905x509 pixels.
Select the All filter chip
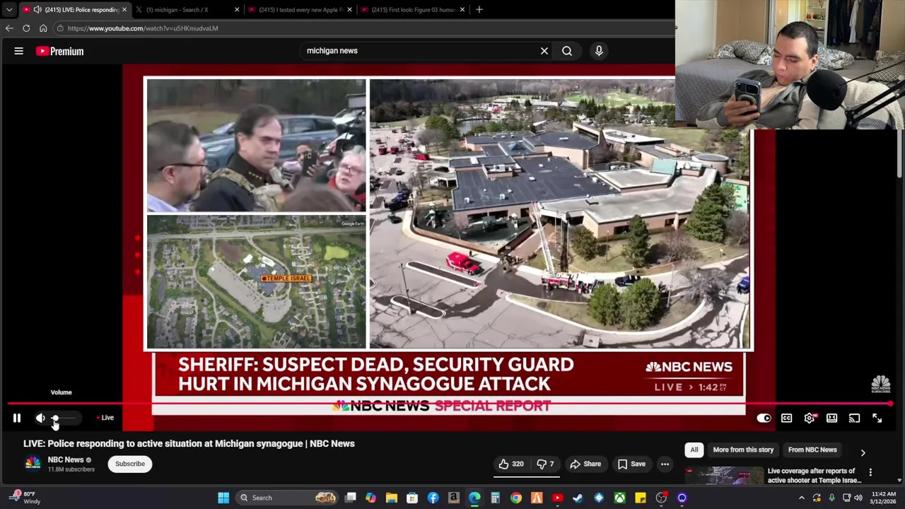pos(694,450)
